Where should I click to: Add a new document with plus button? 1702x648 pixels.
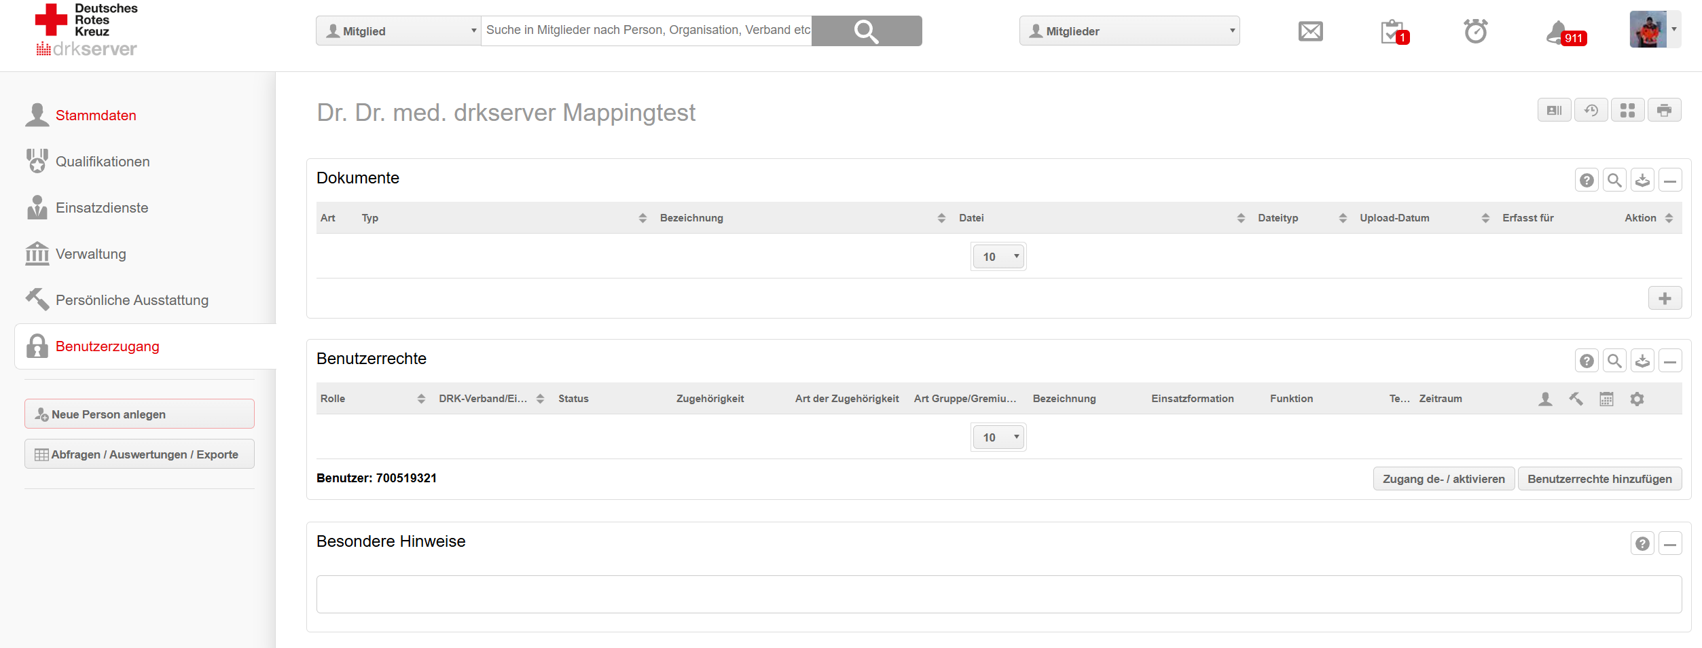pos(1665,298)
